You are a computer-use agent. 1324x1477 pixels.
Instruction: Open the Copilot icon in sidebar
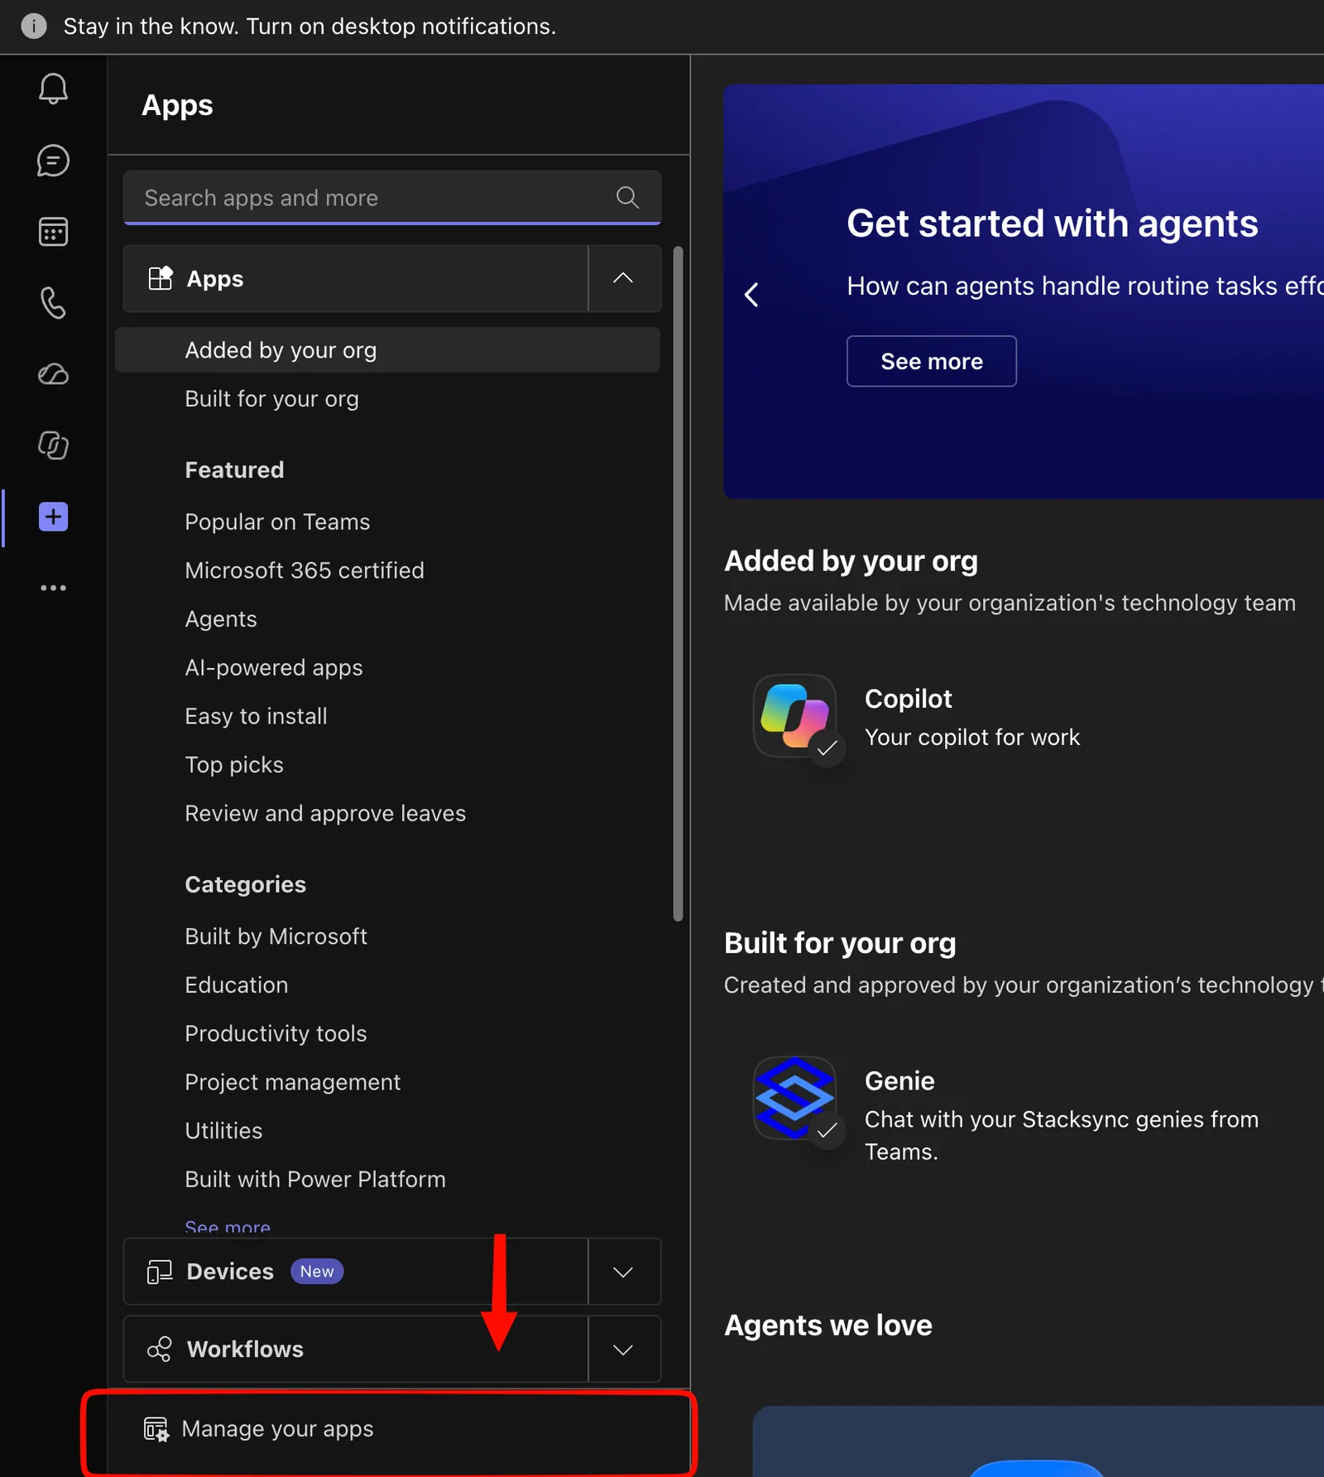53,445
